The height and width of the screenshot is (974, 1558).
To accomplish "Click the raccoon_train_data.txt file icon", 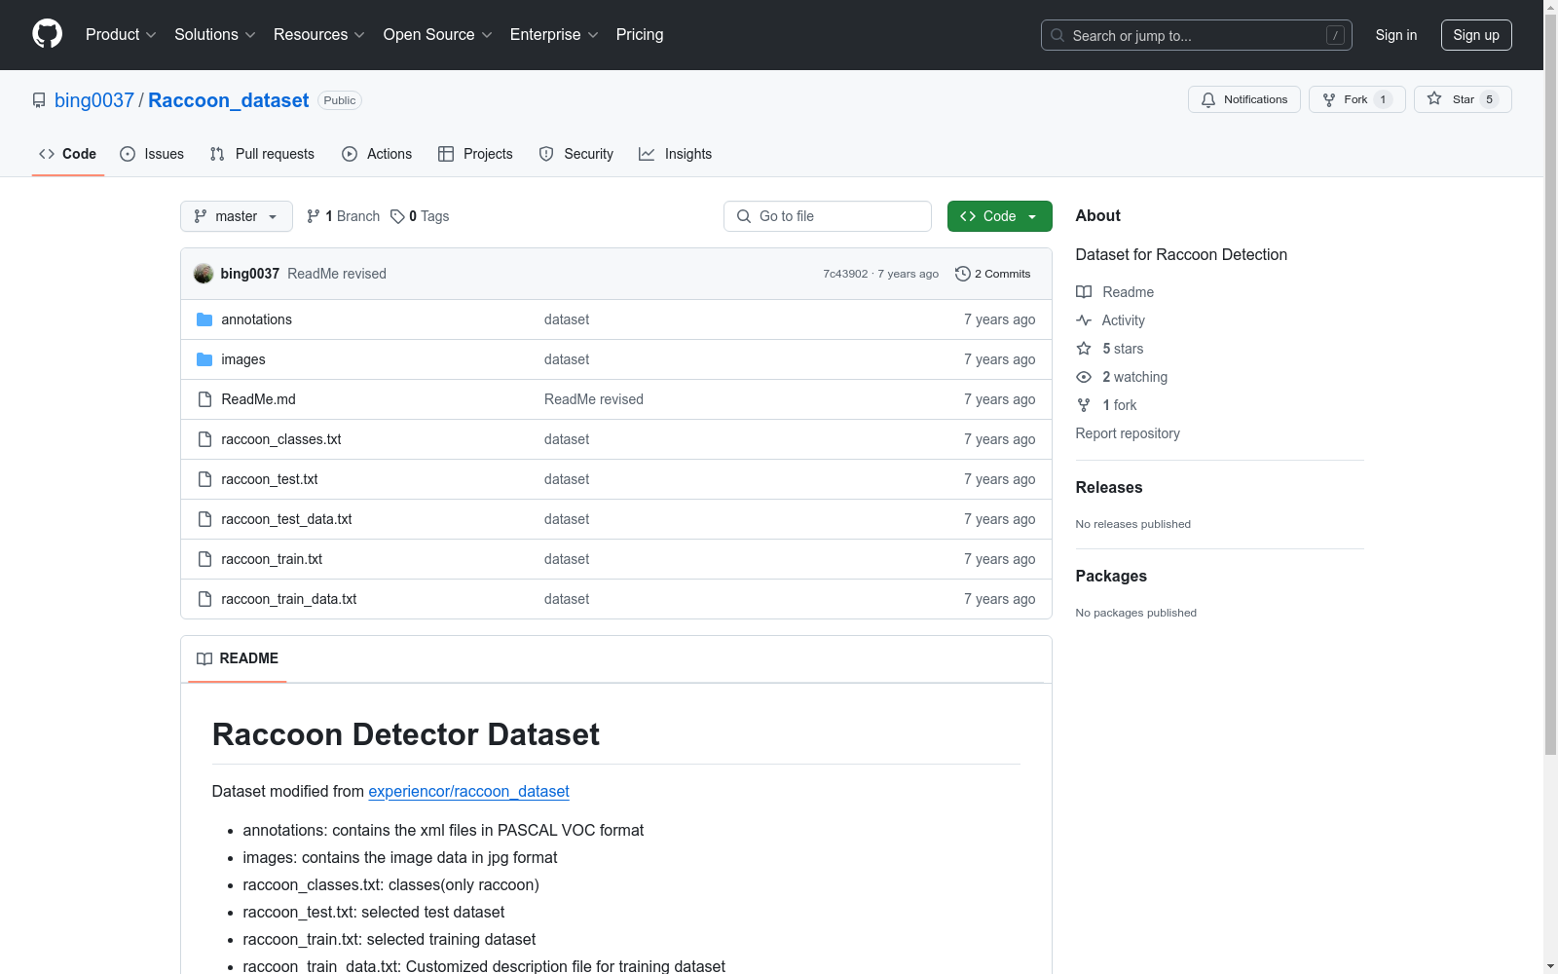I will [x=204, y=599].
